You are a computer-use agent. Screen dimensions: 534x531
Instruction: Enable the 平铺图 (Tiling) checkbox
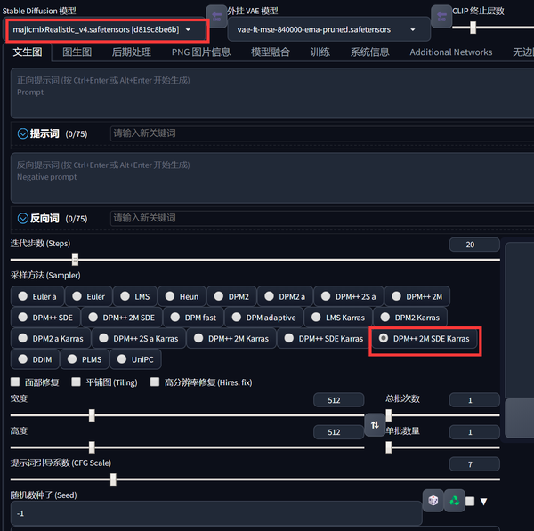[76, 382]
